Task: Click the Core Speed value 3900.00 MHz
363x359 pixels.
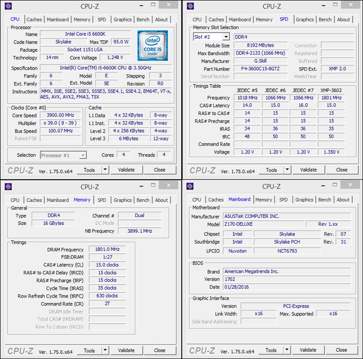Action: [x=60, y=115]
